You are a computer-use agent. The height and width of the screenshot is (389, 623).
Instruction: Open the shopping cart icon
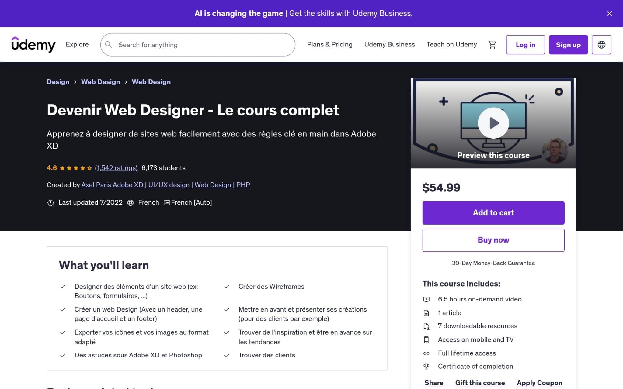tap(492, 45)
